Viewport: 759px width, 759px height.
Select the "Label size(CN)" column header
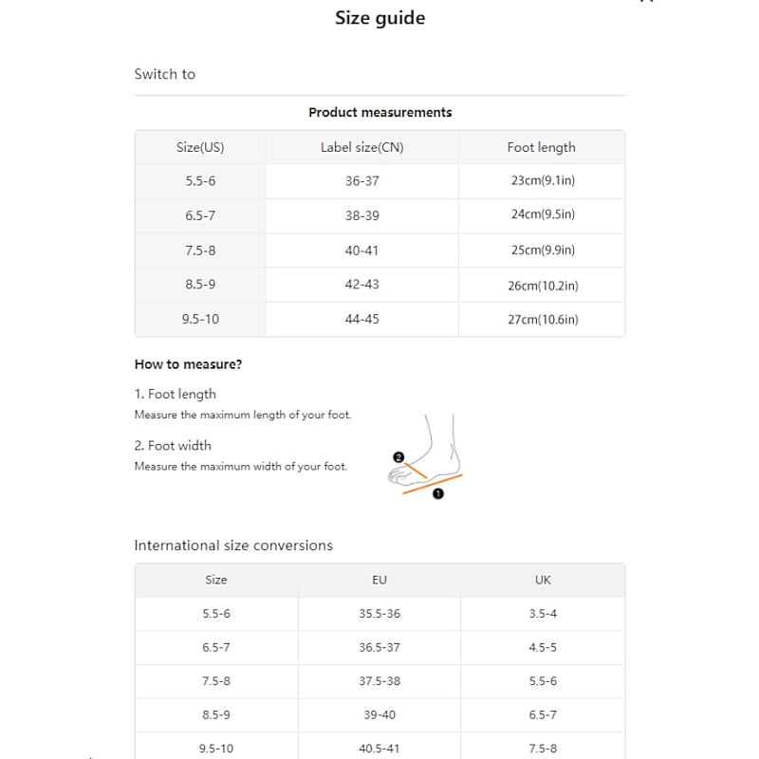coord(361,147)
